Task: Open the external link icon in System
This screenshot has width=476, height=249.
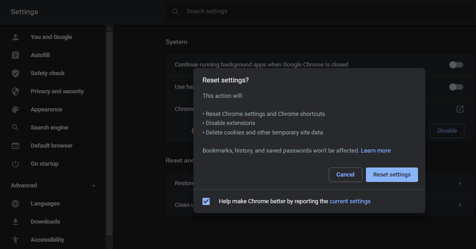Action: (460, 109)
